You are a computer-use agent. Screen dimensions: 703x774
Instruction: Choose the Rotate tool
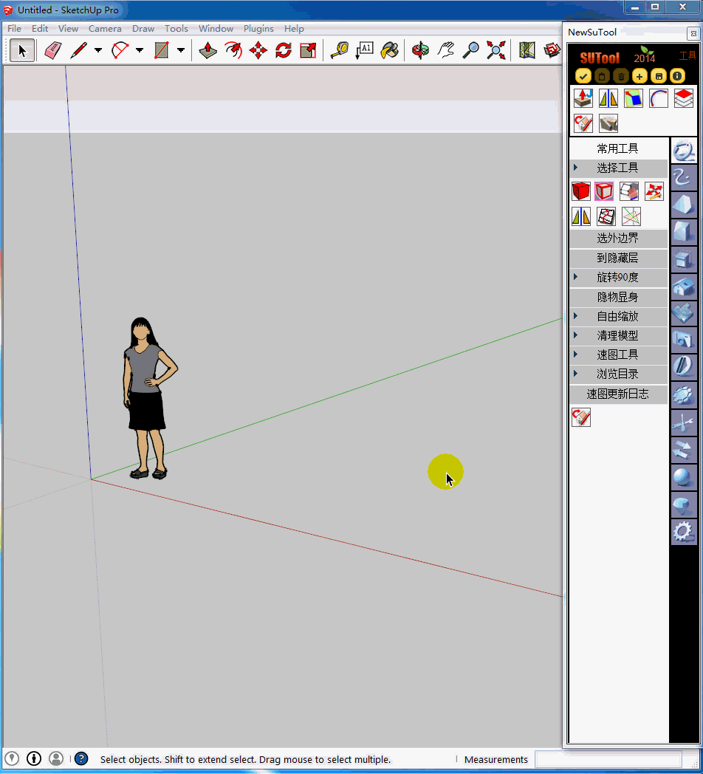tap(284, 50)
